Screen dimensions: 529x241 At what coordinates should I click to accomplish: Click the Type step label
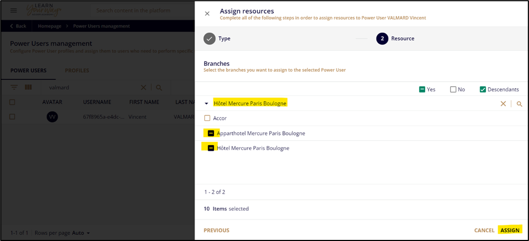(224, 39)
